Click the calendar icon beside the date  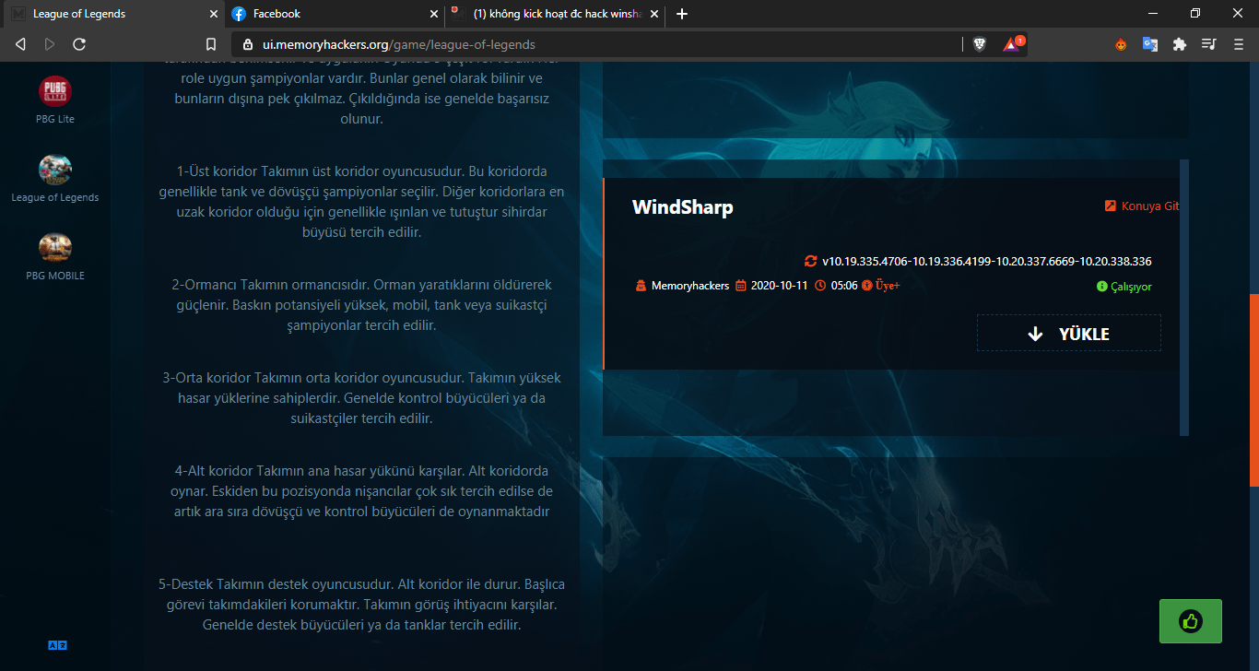click(x=740, y=286)
